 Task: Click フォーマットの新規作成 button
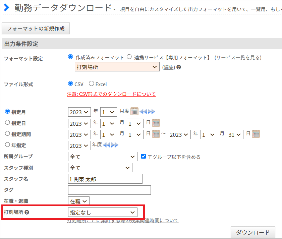click(36, 28)
